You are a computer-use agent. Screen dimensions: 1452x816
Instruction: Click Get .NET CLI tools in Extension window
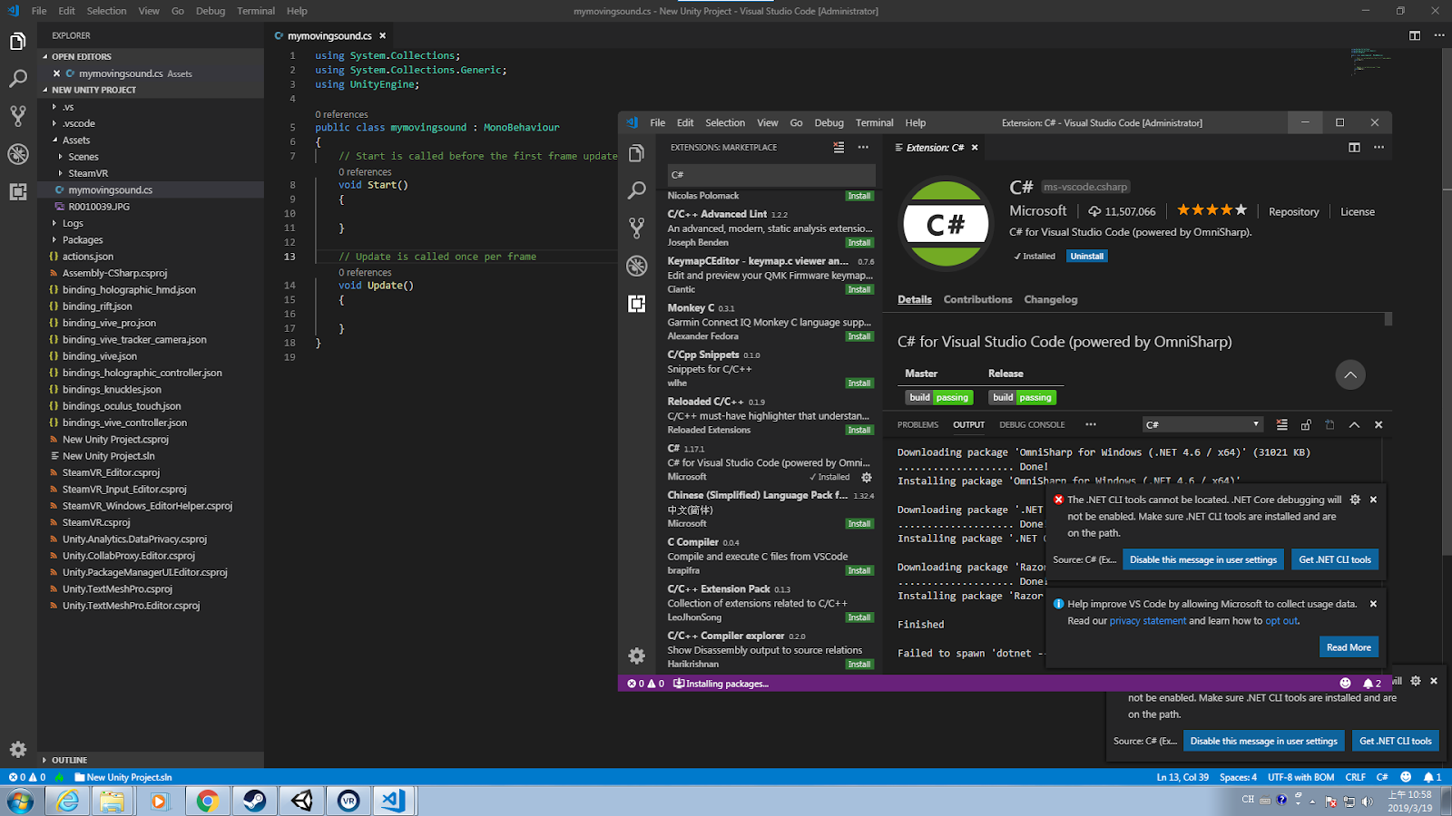[x=1335, y=559]
